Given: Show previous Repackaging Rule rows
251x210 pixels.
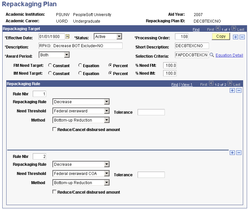Looking at the screenshot, I should click(211, 84).
